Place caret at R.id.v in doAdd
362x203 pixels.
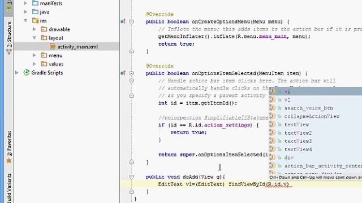277,184
